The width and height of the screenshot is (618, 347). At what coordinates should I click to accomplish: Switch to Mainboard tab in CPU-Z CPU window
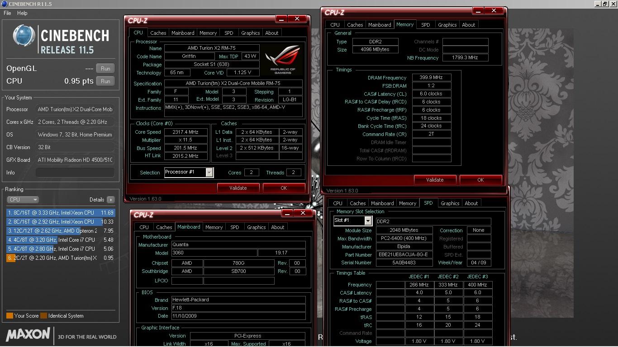pos(183,33)
